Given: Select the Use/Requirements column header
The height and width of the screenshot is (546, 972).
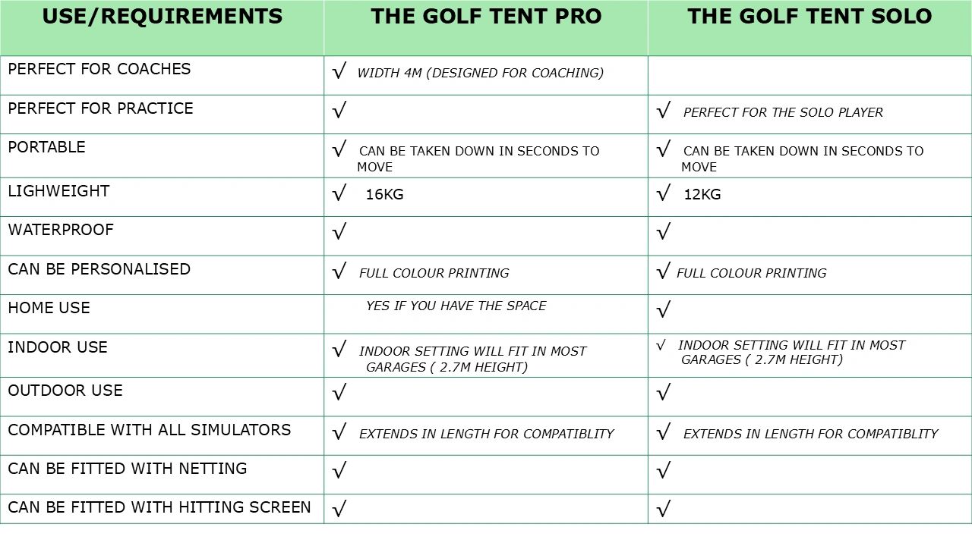Looking at the screenshot, I should pos(163,17).
